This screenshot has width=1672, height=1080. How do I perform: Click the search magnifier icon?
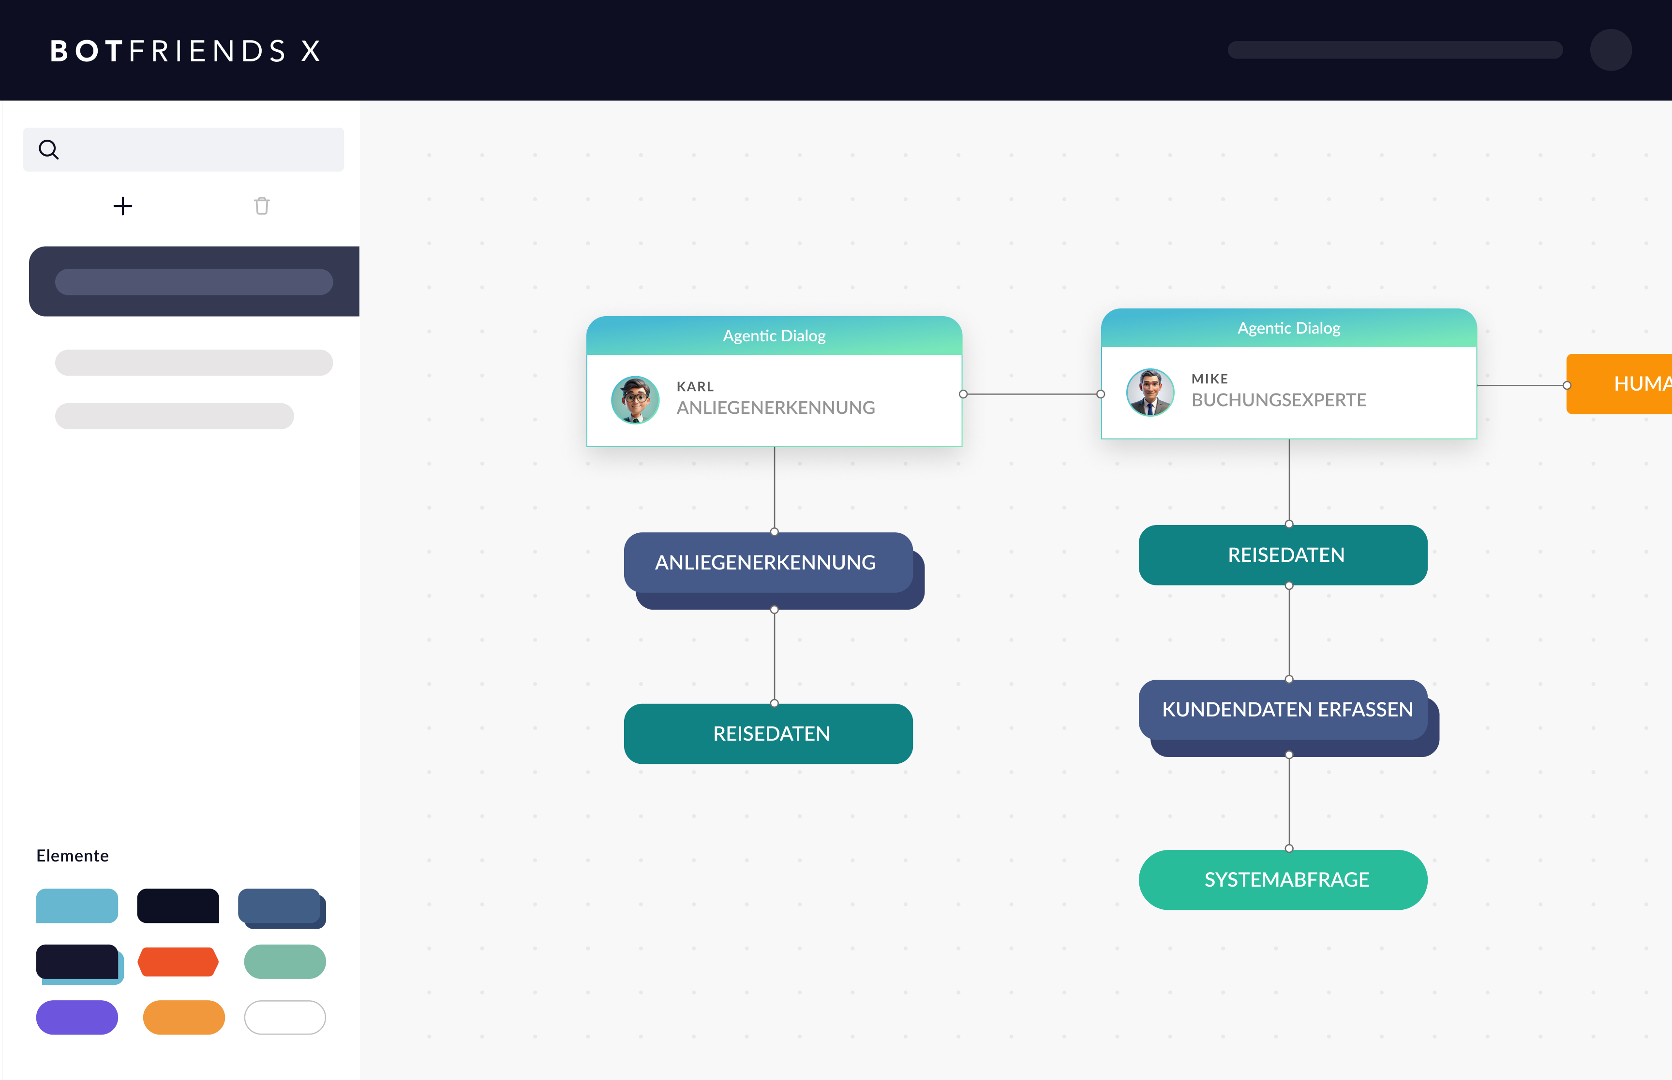click(48, 149)
